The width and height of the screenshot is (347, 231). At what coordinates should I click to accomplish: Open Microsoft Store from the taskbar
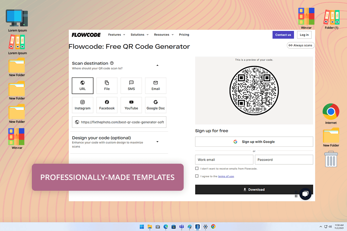[174, 227]
